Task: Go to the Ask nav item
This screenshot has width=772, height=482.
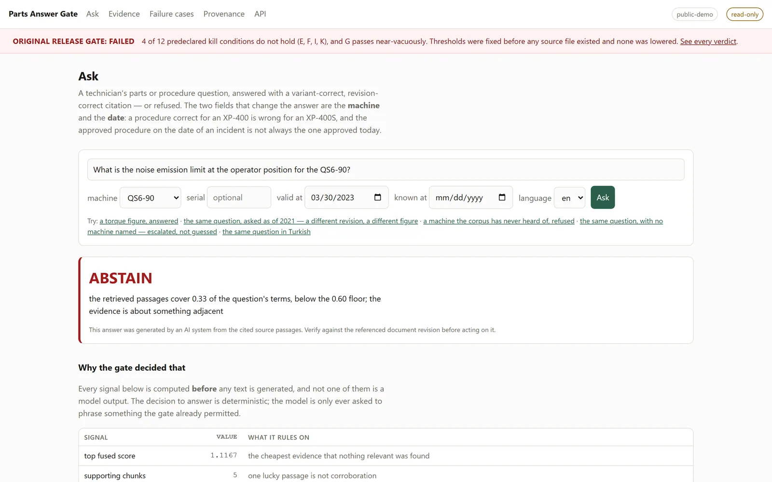Action: [x=93, y=14]
